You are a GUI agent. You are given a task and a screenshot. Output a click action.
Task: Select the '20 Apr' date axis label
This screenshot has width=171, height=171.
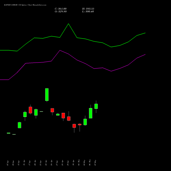pos(35,163)
